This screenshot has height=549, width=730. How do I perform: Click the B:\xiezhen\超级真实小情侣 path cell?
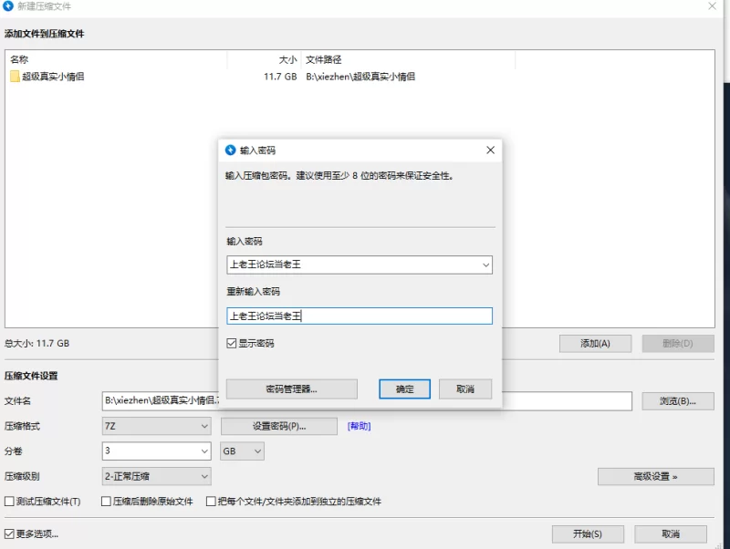360,77
